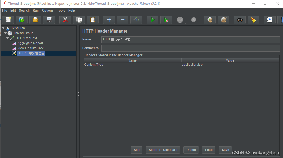Image resolution: width=283 pixels, height=158 pixels.
Task: Click the Toggle enable/disable icon
Action: coord(136,20)
